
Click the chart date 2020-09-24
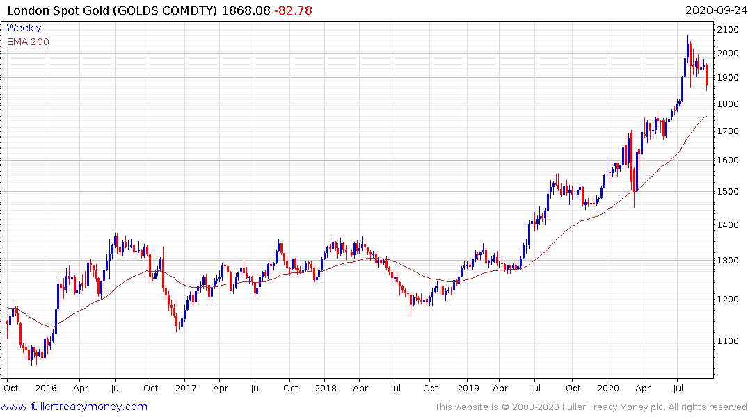[x=715, y=10]
